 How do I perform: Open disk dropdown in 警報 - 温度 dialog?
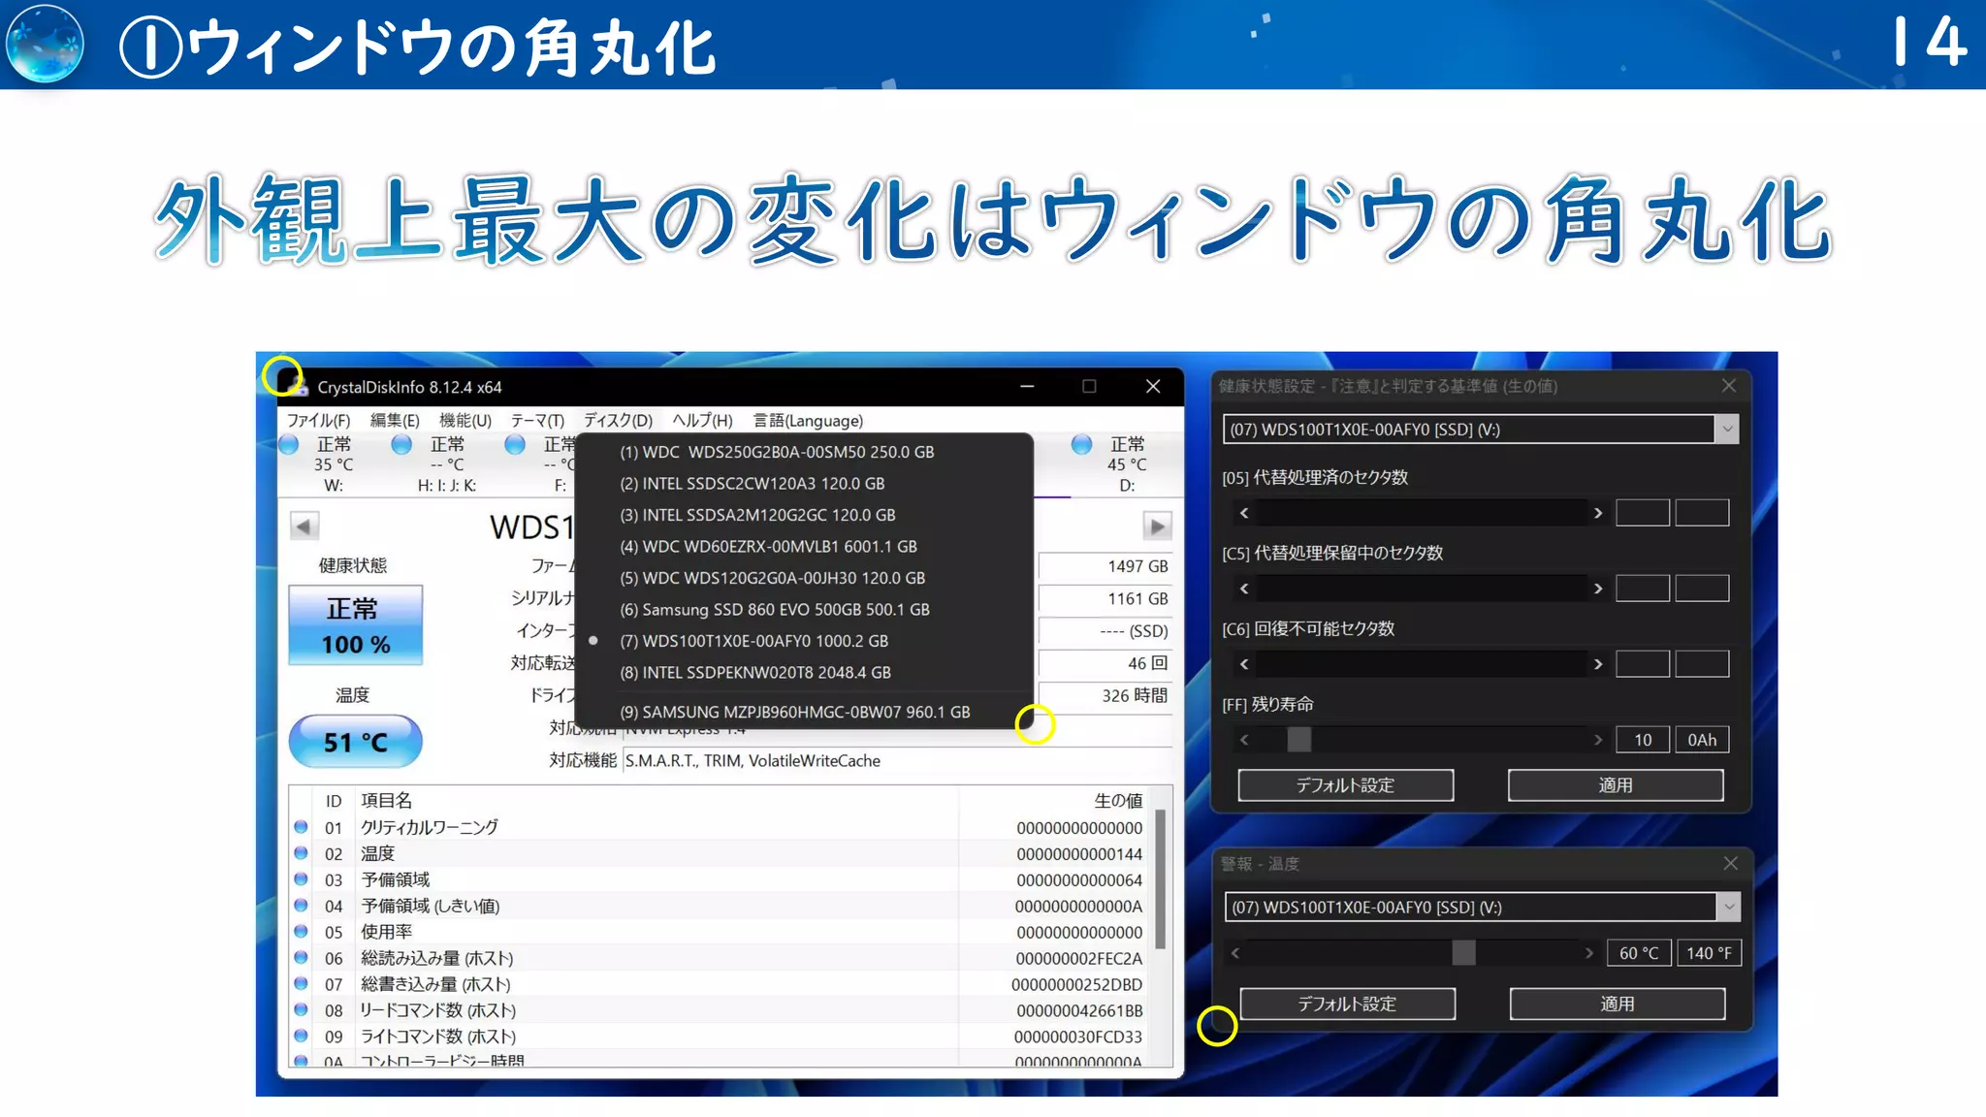(x=1729, y=908)
